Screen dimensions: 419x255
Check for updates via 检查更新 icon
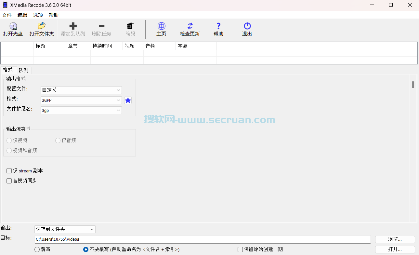(190, 26)
